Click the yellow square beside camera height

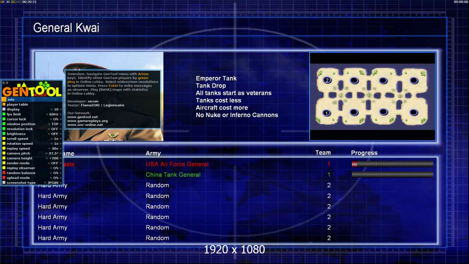(x=4, y=158)
